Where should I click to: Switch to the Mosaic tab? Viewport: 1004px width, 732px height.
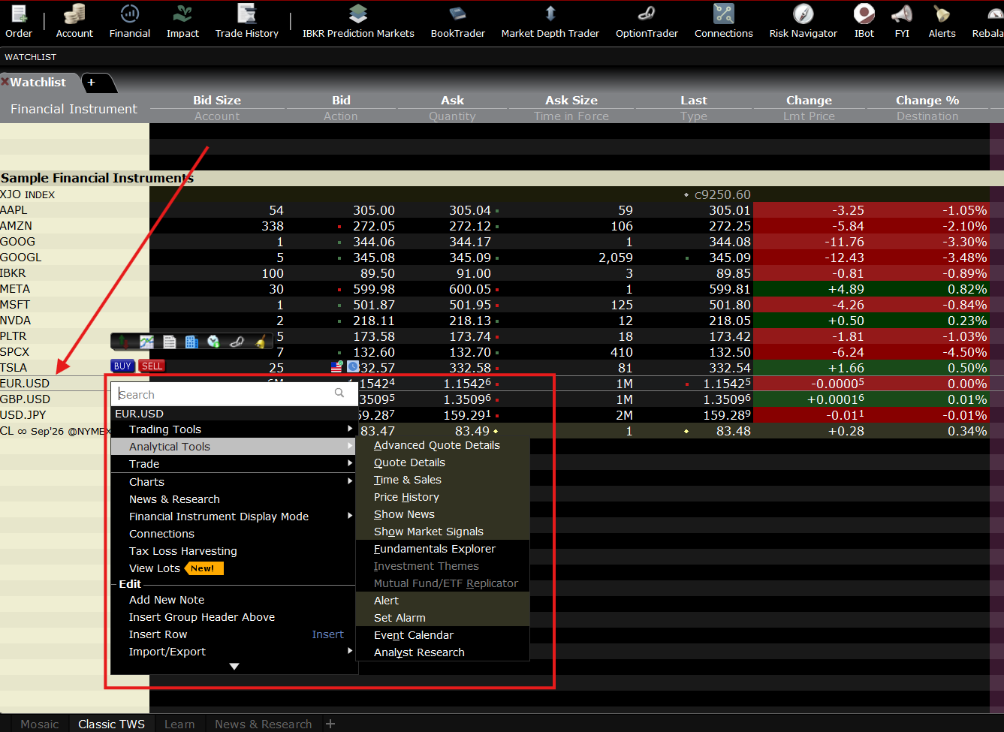pos(40,724)
